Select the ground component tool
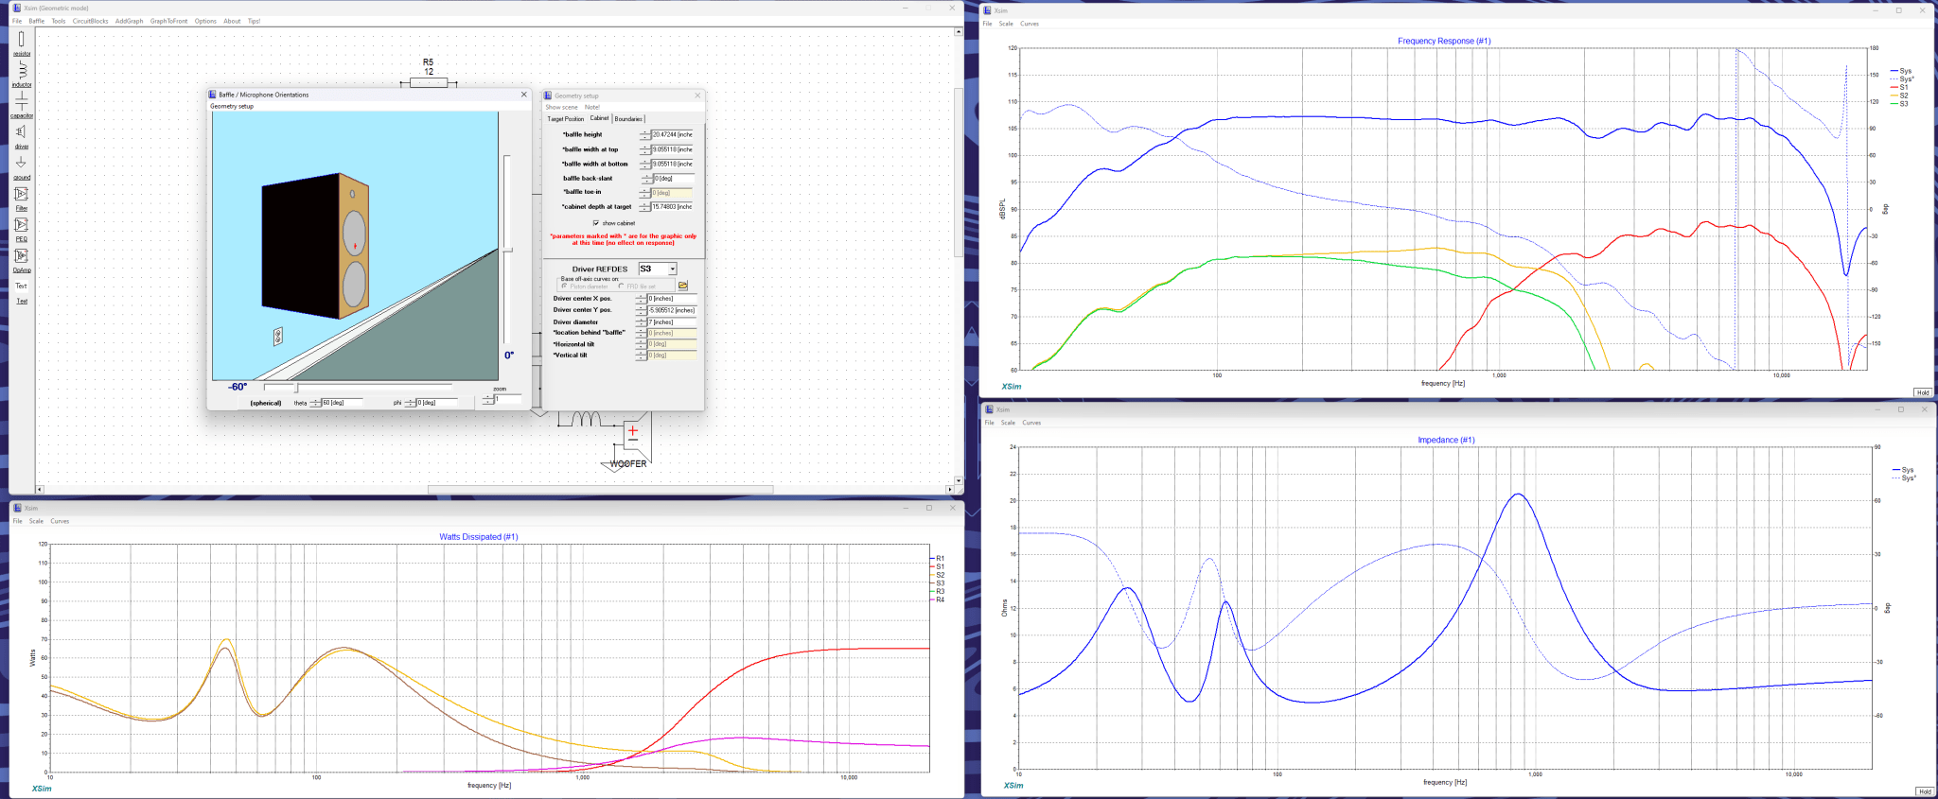Image resolution: width=1938 pixels, height=799 pixels. click(21, 166)
